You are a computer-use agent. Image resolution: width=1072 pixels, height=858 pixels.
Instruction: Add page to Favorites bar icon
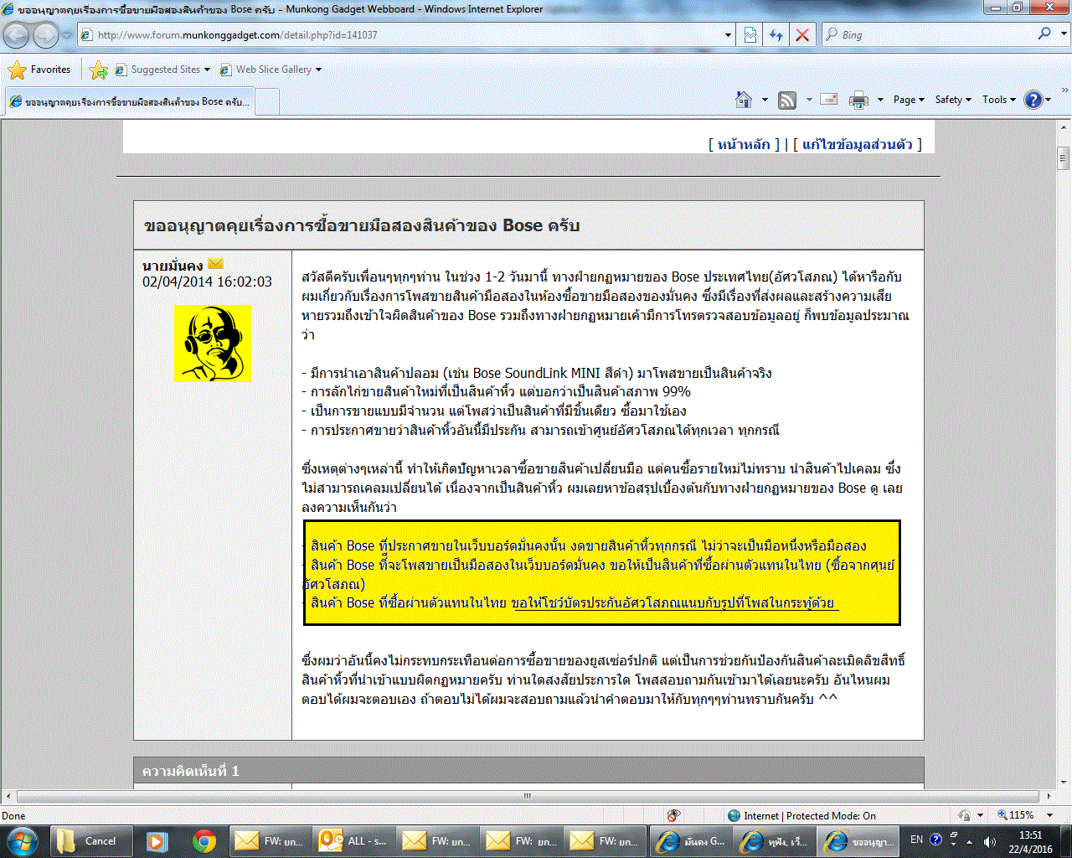click(x=98, y=70)
